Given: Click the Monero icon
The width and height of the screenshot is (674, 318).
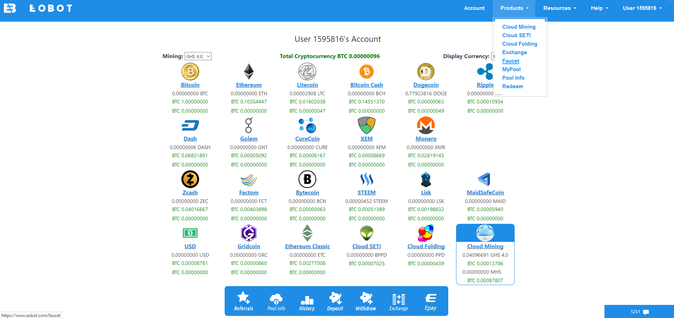Looking at the screenshot, I should pyautogui.click(x=426, y=125).
